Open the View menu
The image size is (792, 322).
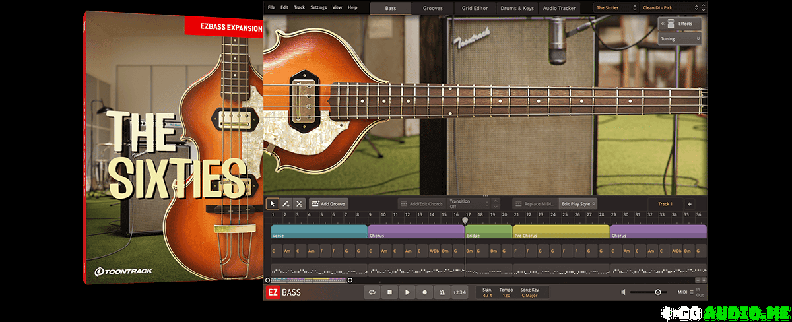tap(337, 7)
